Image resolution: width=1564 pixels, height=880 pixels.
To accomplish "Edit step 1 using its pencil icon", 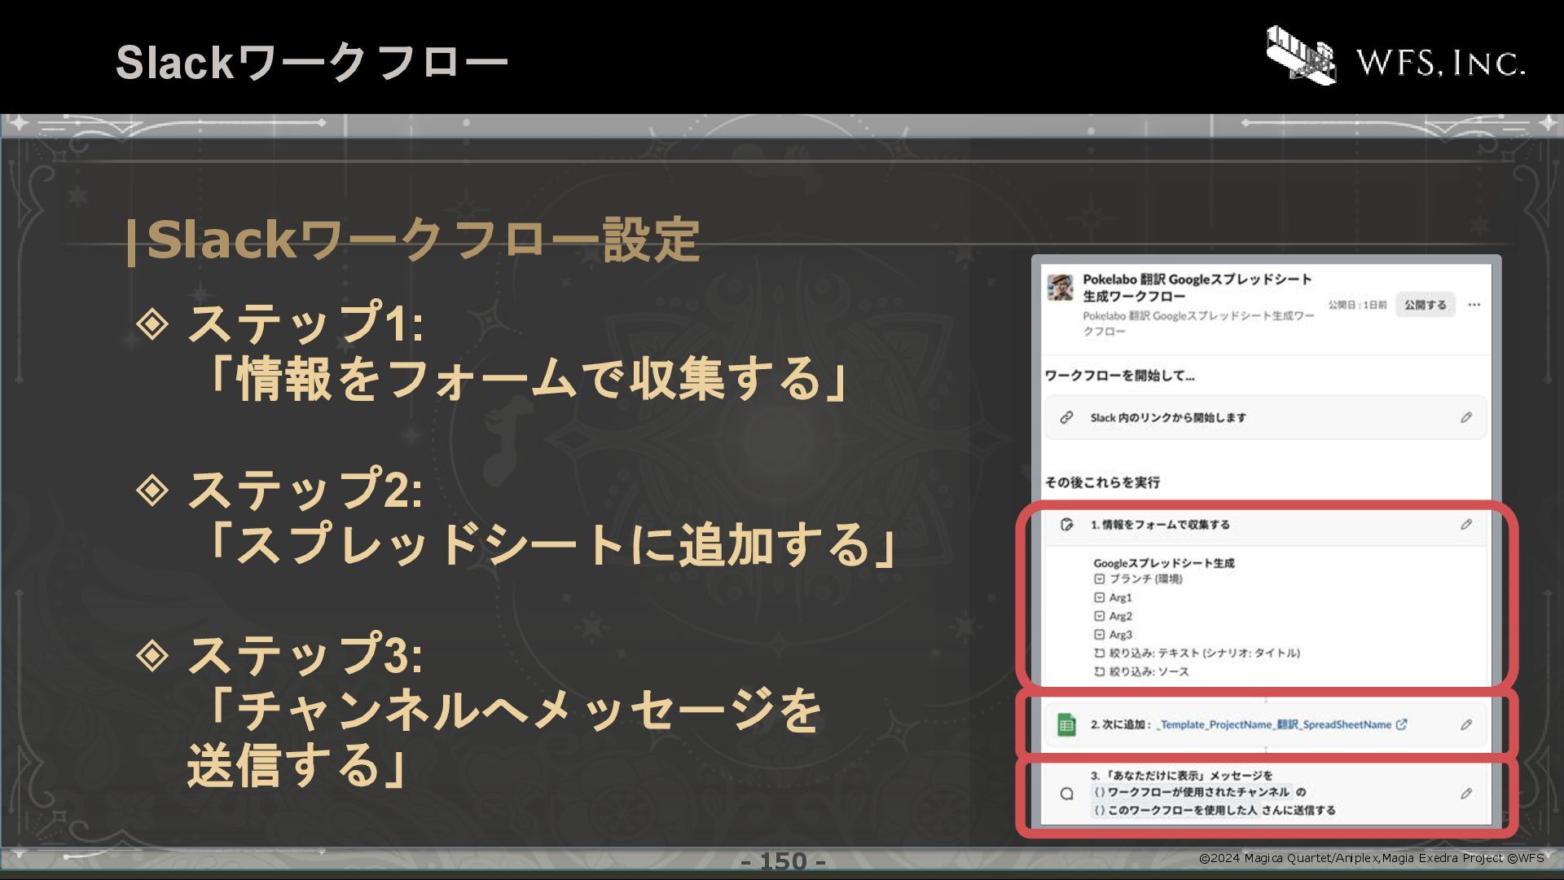I will point(1466,525).
